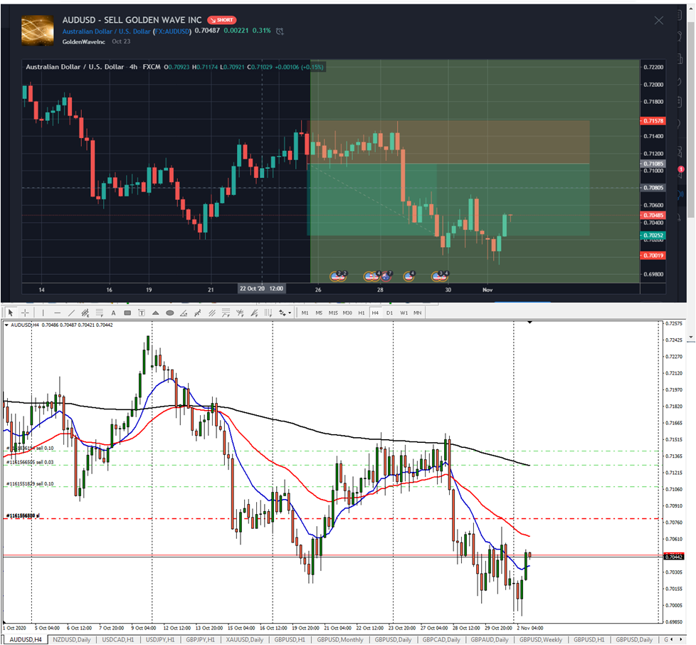Screen dimensions: 696x645
Task: Click the red 0.70019 price label
Action: 653,256
